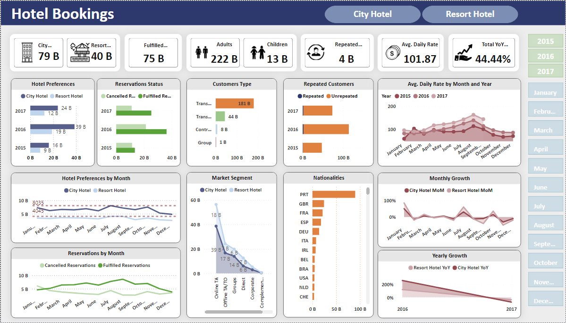The width and height of the screenshot is (566, 323).
Task: Choose the November month slicer
Action: [x=545, y=279]
